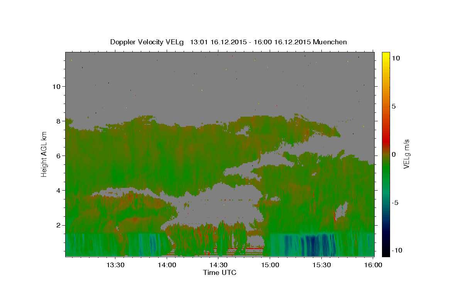Viewport: 463px width, 308px height.
Task: Click the 'Muenchen' location text in title
Action: tap(330, 42)
